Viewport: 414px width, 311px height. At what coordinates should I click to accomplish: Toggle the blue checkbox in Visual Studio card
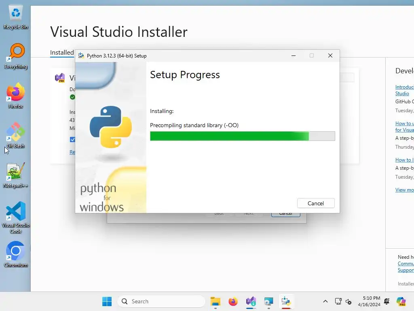pyautogui.click(x=72, y=139)
